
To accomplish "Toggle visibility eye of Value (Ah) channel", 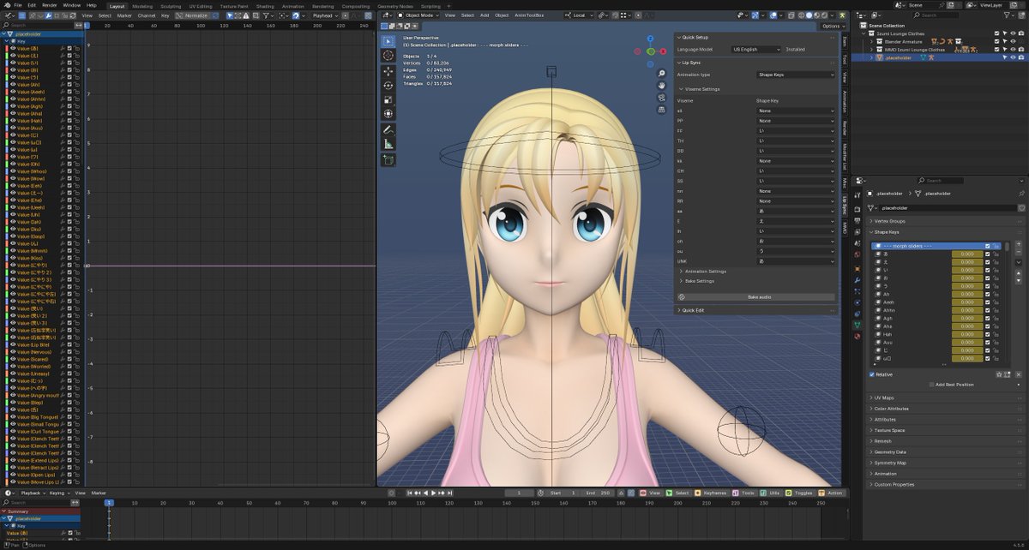I will point(12,85).
